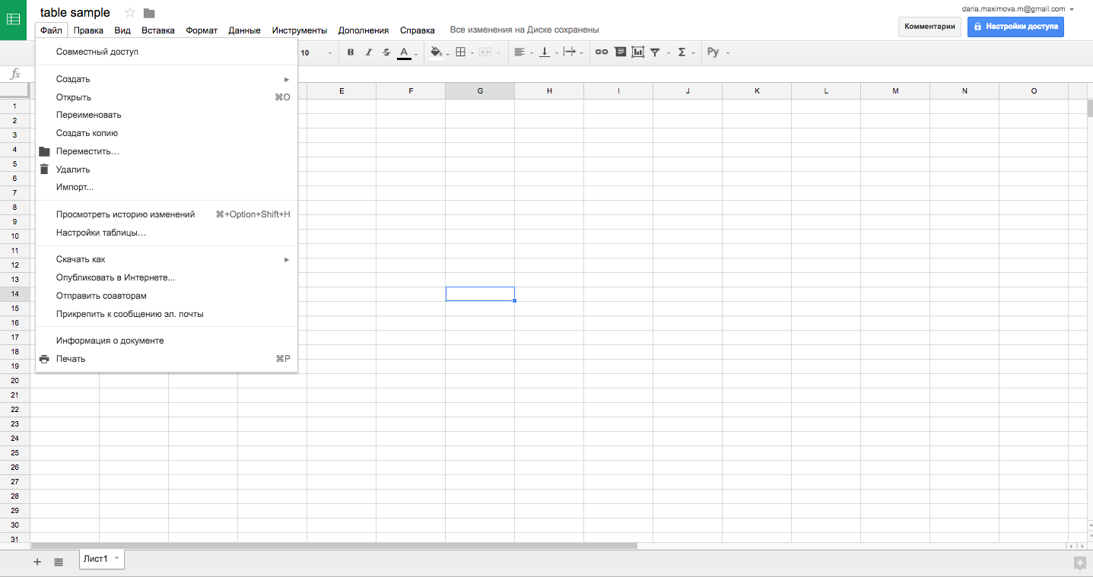Open the all sheets list icon
1093x577 pixels.
point(59,562)
